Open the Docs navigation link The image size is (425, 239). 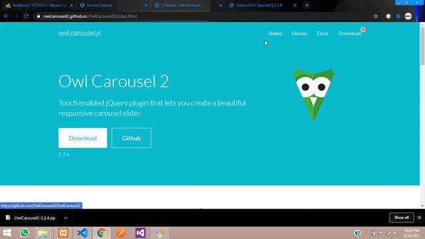[323, 33]
